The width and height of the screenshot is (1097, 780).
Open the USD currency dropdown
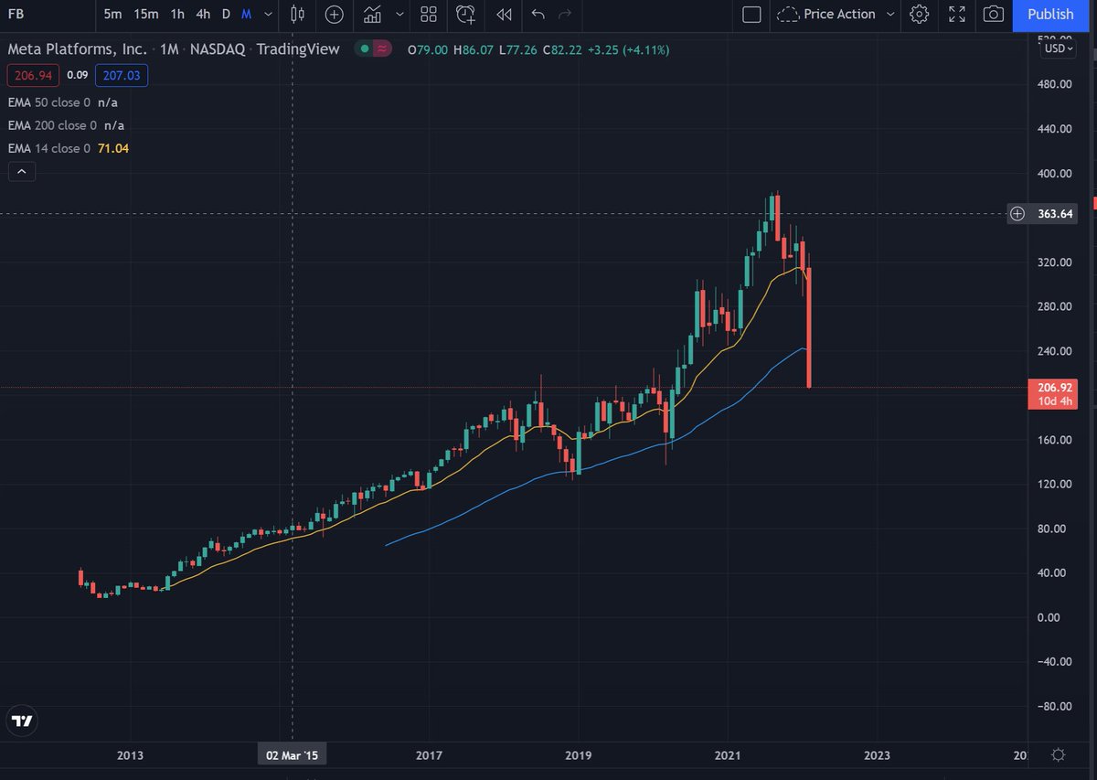point(1059,48)
